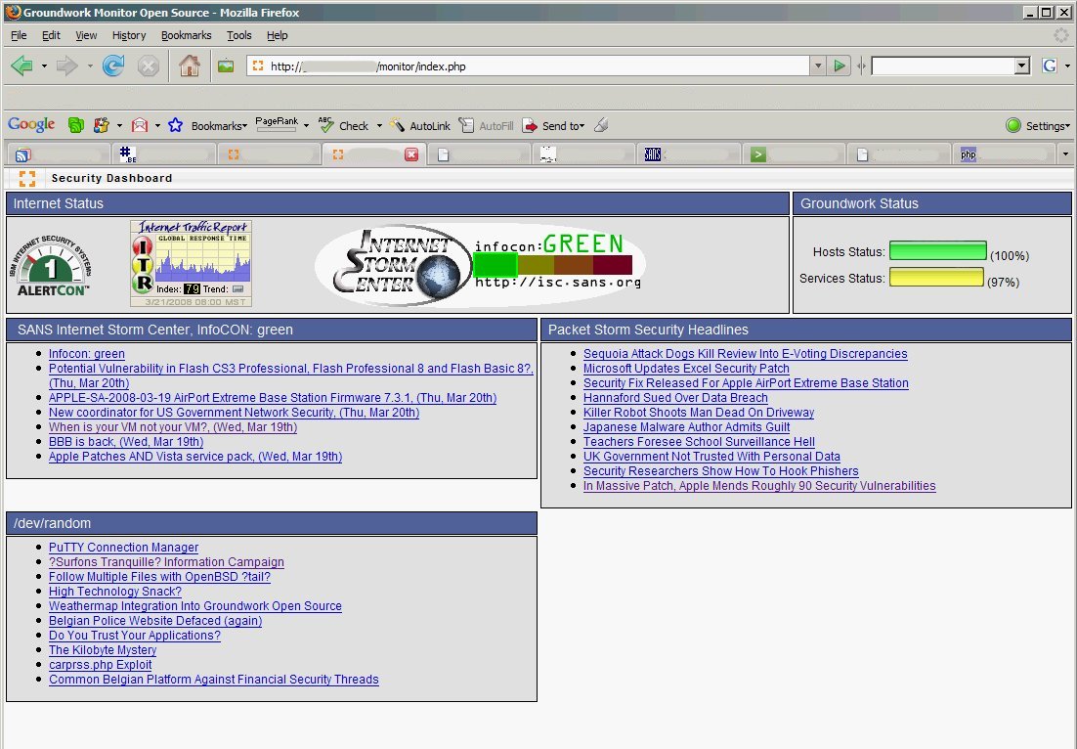The height and width of the screenshot is (749, 1077).
Task: Click the Groundwork icon next to Security Dashboard
Action: point(27,179)
